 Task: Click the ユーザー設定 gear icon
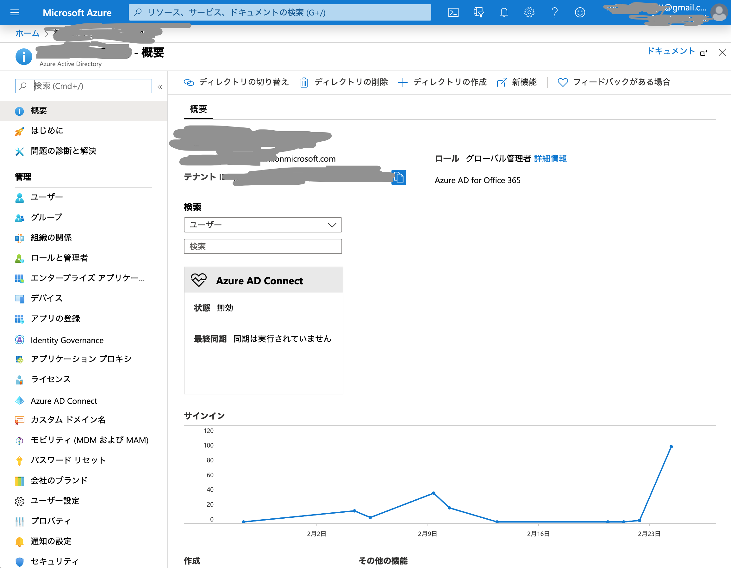[x=19, y=501]
